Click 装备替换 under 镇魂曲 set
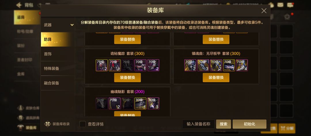This screenshot has width=311, height=136. click(216, 77)
